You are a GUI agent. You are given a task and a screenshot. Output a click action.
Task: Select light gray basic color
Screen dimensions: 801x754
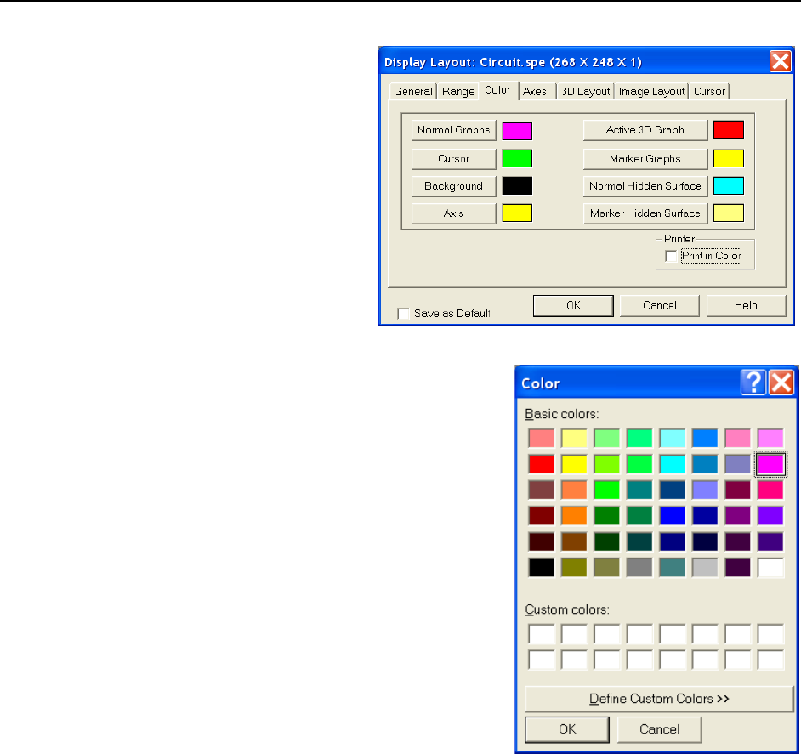point(705,568)
